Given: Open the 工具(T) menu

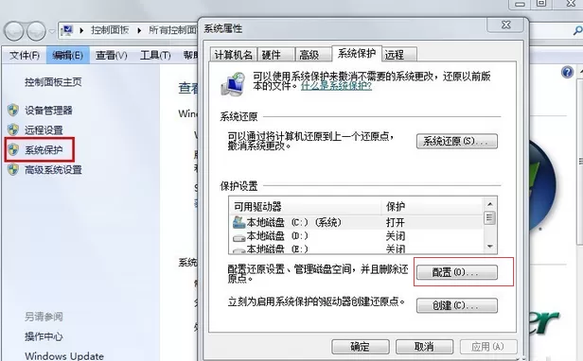Looking at the screenshot, I should [155, 56].
